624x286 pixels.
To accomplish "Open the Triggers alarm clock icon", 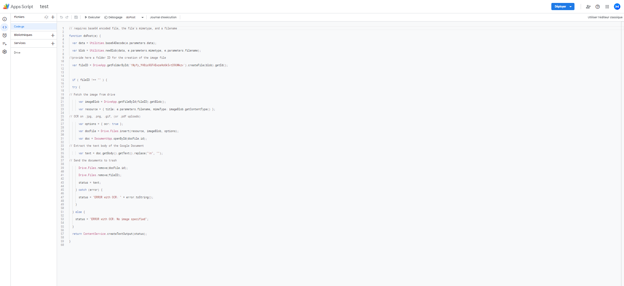I will tap(5, 35).
